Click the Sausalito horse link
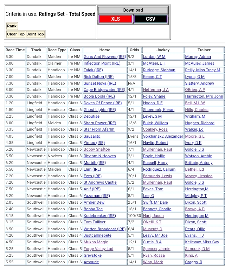Image resolution: width=225 pixels, height=270 pixels. (x=92, y=136)
